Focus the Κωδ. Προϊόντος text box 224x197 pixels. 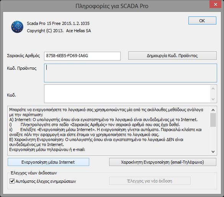click(131, 73)
